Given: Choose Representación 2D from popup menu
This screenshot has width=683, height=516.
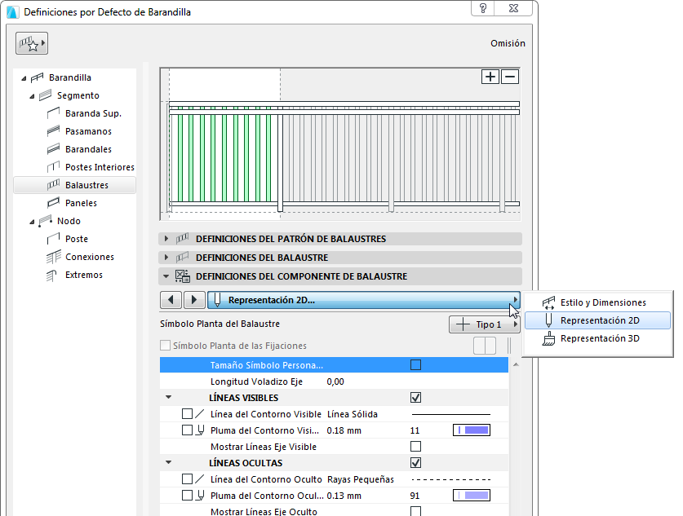Looking at the screenshot, I should click(x=597, y=320).
